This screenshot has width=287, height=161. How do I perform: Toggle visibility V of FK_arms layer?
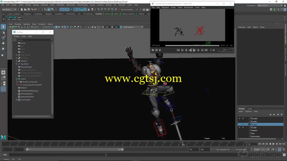pos(239,118)
